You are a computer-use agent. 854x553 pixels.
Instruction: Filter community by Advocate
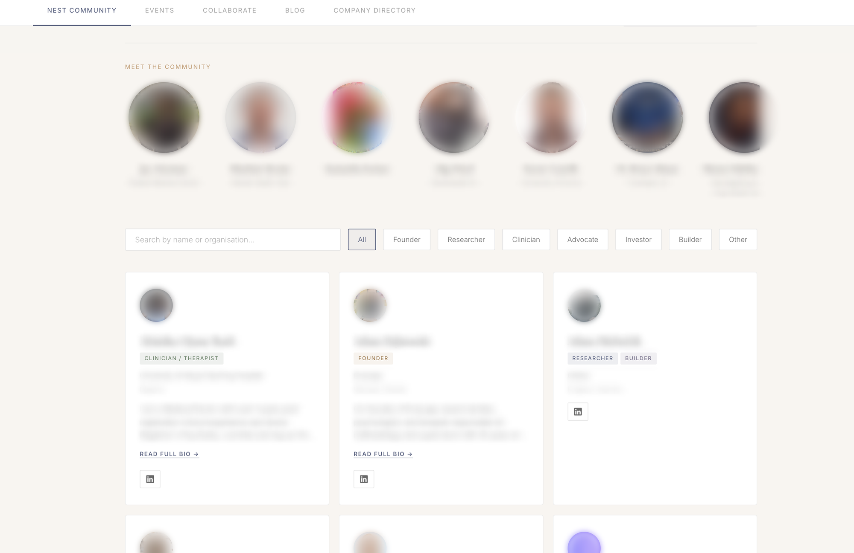tap(583, 240)
